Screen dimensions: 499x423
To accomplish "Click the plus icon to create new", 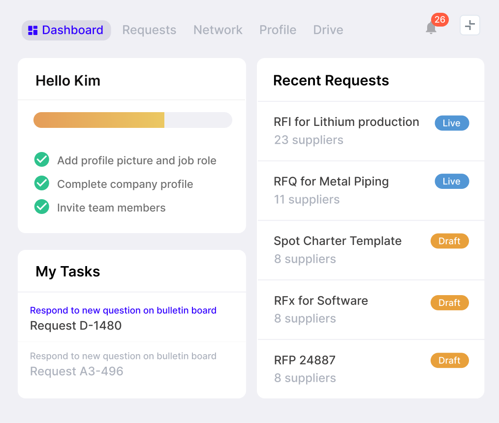I will (x=470, y=25).
